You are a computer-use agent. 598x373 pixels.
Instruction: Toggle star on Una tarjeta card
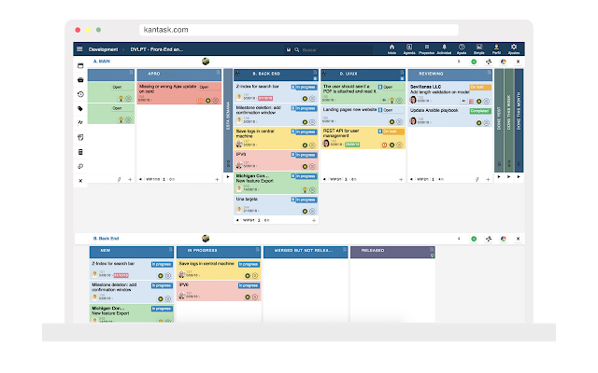(x=305, y=212)
